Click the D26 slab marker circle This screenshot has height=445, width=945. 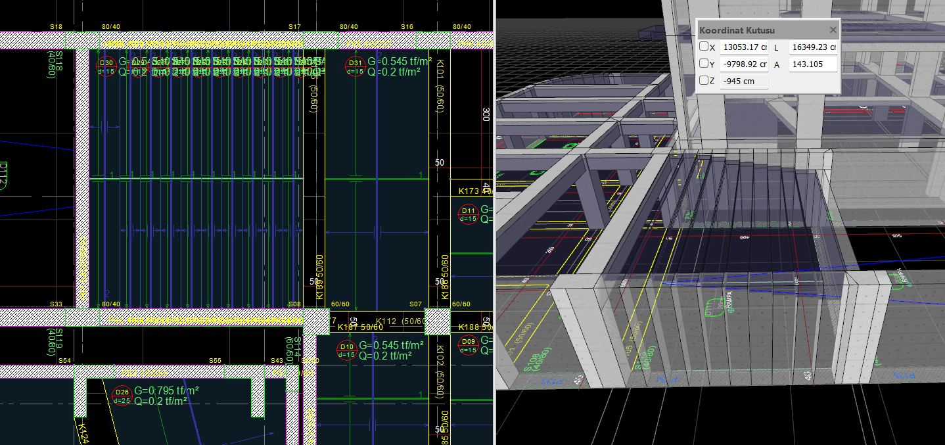(122, 396)
